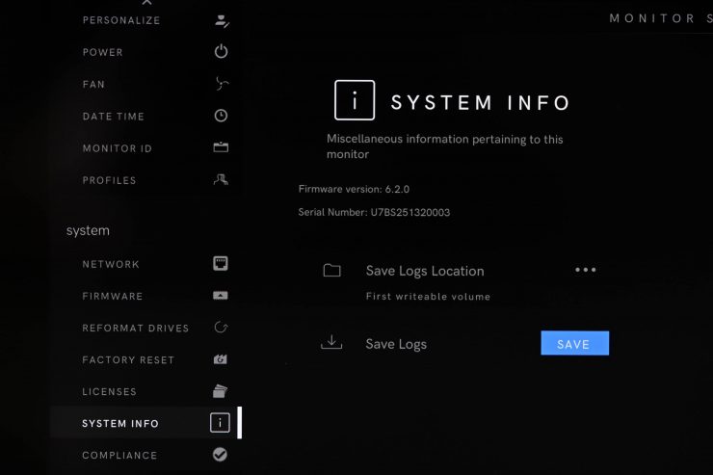Click the Firmware icon
The width and height of the screenshot is (713, 475).
[220, 296]
